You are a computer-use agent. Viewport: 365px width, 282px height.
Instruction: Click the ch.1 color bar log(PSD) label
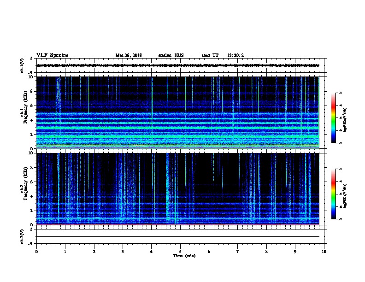point(345,120)
